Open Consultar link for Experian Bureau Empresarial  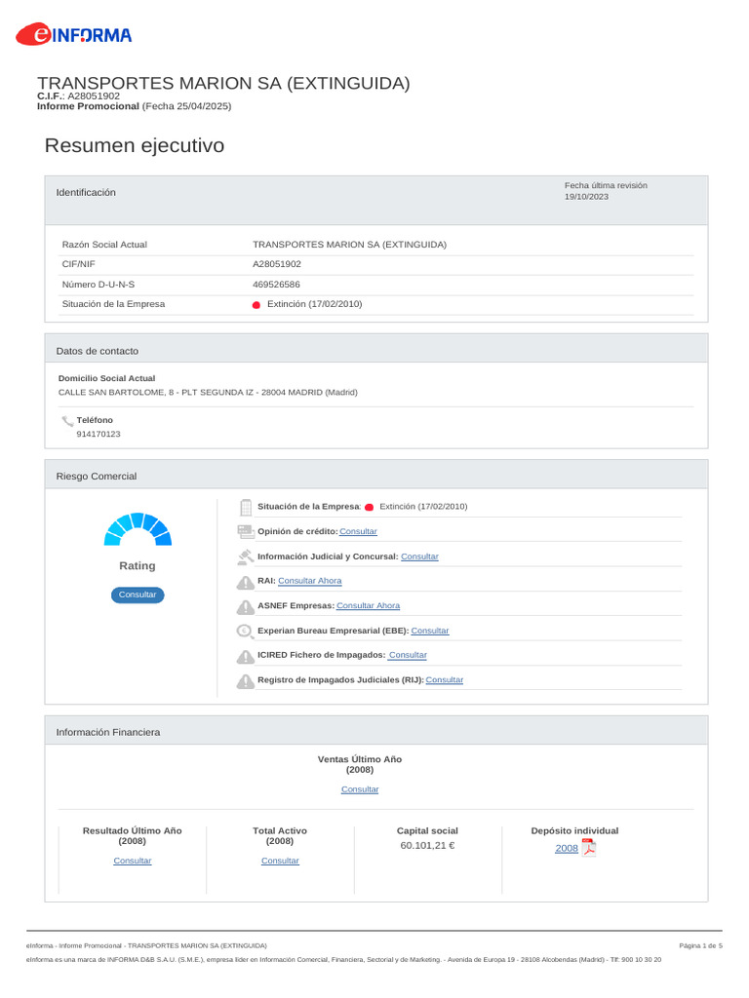coord(430,631)
